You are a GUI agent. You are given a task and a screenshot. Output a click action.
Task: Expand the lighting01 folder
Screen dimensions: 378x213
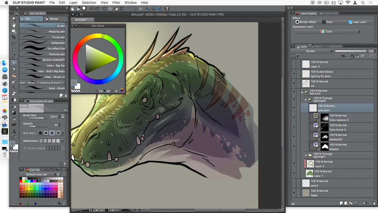coord(306,155)
